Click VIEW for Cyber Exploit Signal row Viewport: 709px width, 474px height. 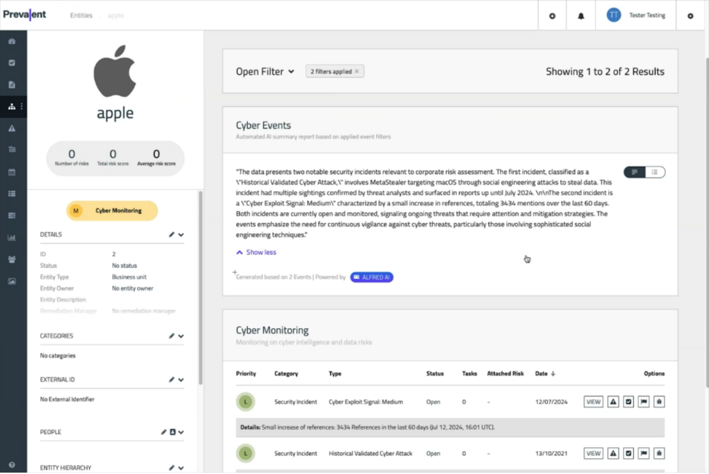pos(593,402)
